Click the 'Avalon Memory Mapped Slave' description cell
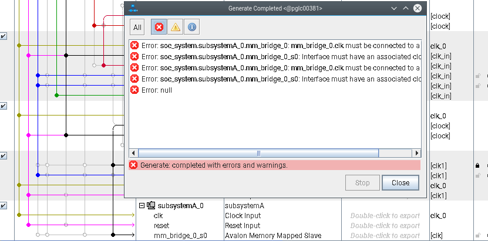Viewport: 488px width, 241px height. tap(273, 235)
